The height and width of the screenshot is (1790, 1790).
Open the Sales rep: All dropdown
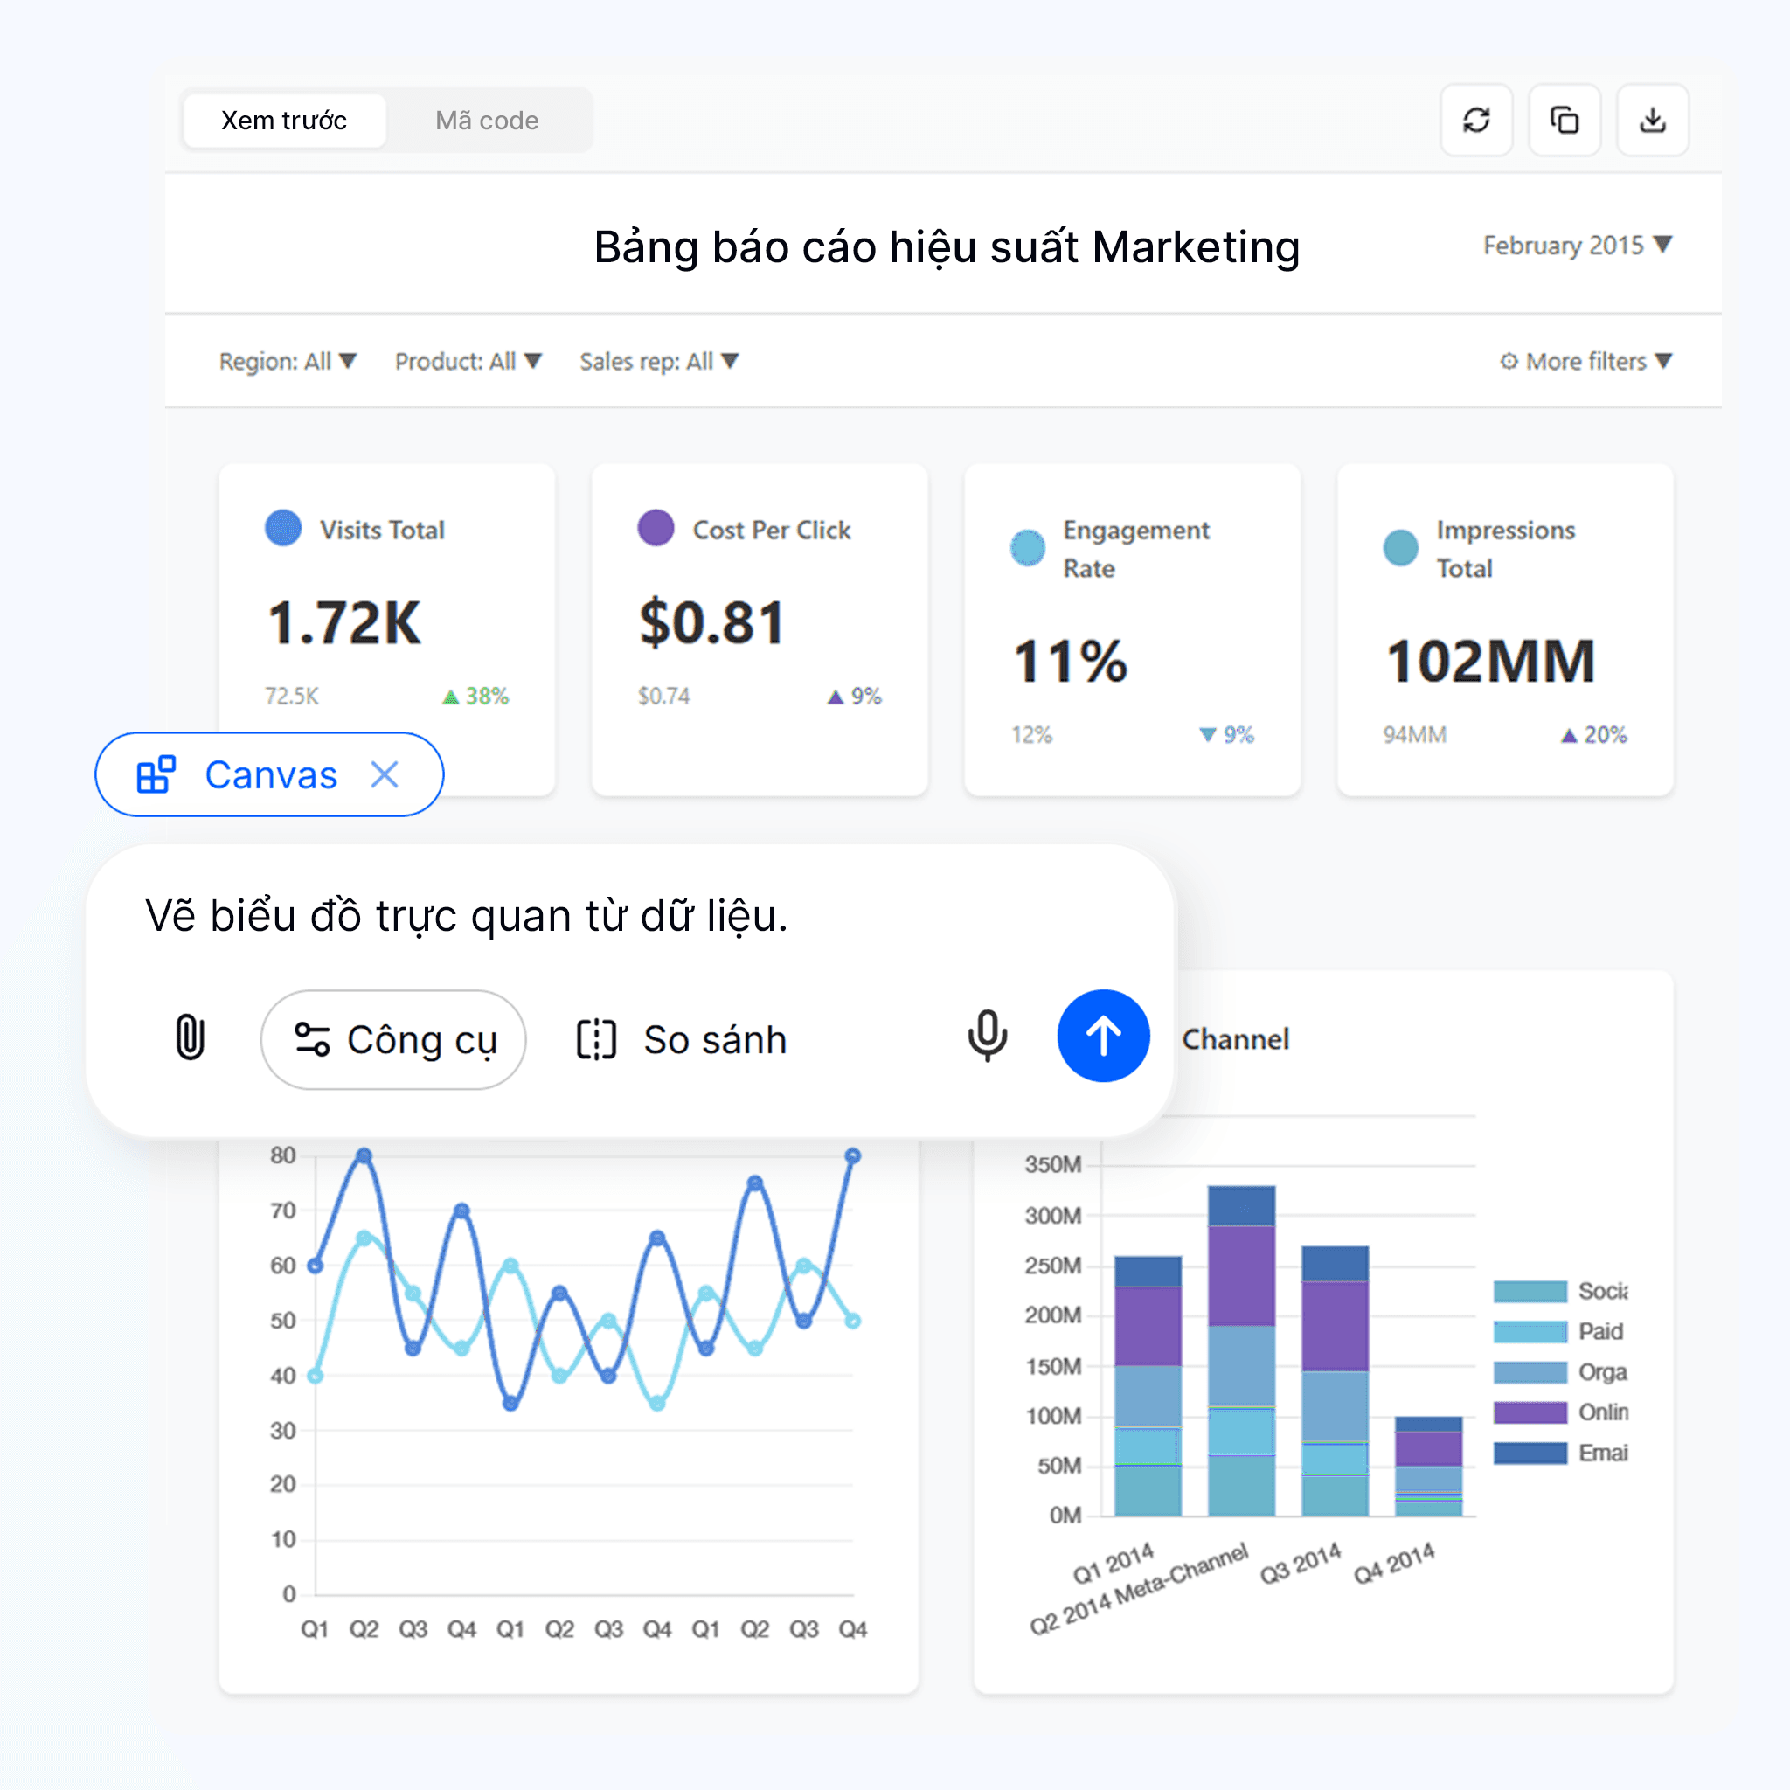(x=659, y=361)
